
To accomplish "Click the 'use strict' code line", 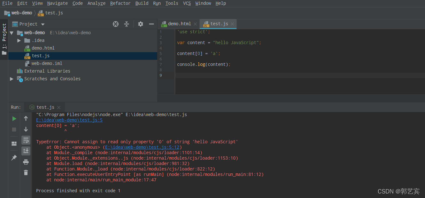I will 194,32.
